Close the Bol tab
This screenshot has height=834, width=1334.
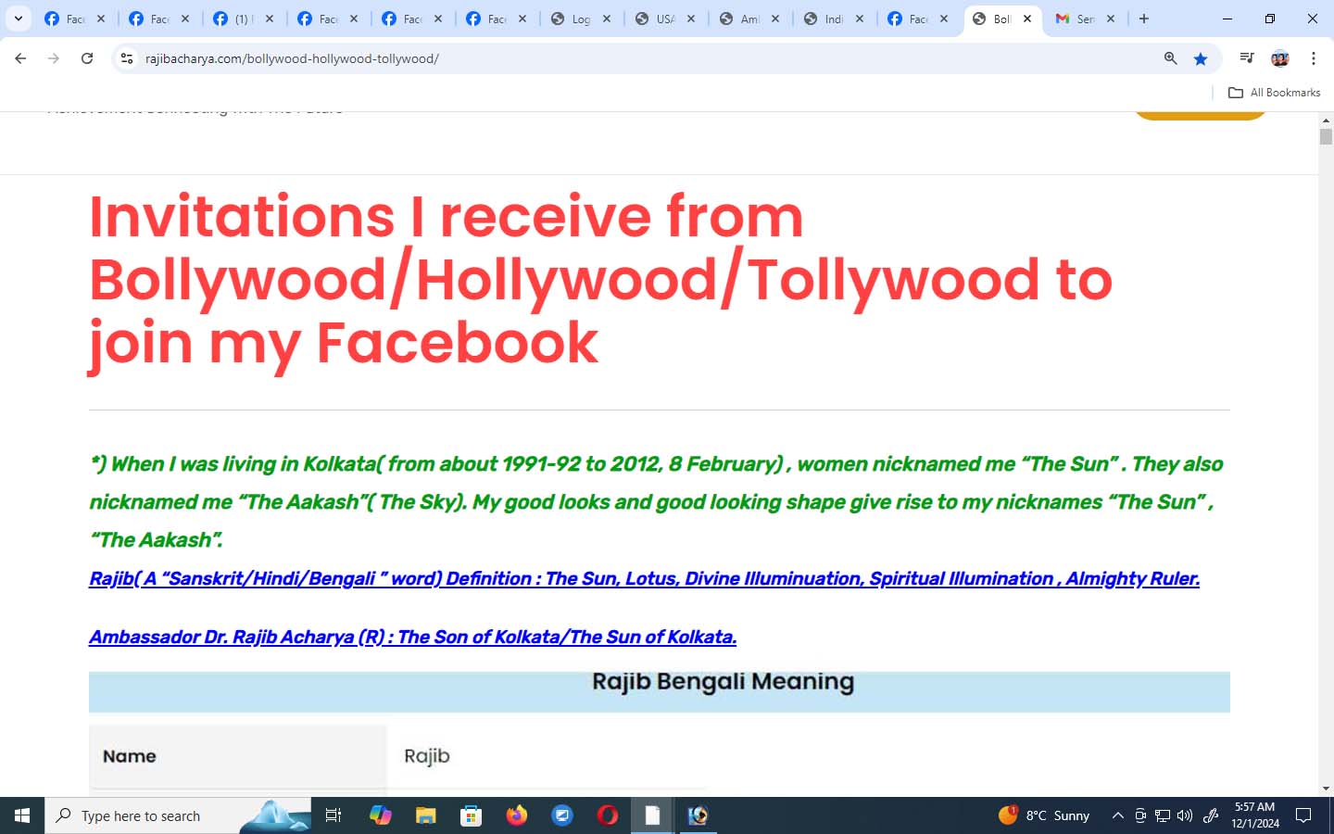tap(1027, 19)
